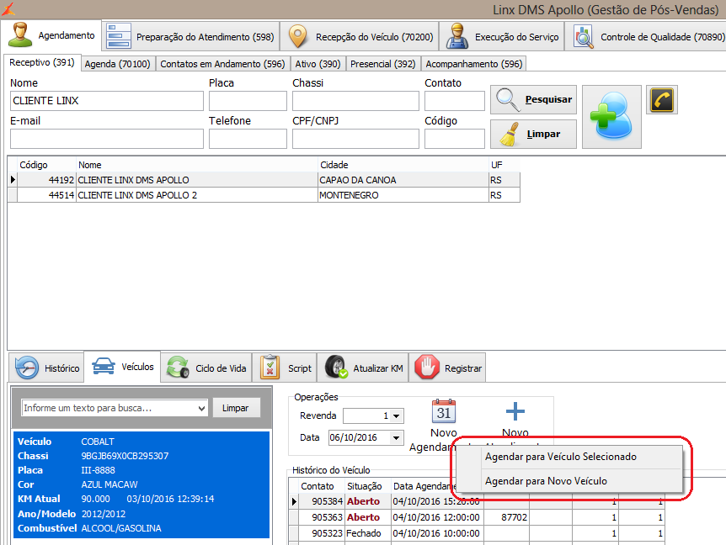726x545 pixels.
Task: Click the yellow phone call icon
Action: coord(662,99)
